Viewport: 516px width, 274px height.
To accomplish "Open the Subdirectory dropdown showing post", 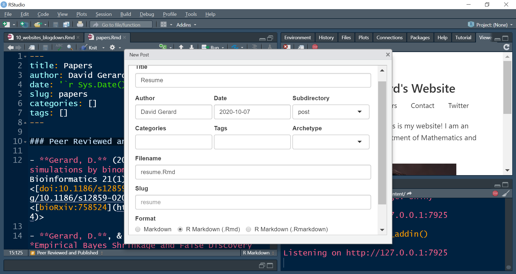I will click(331, 112).
